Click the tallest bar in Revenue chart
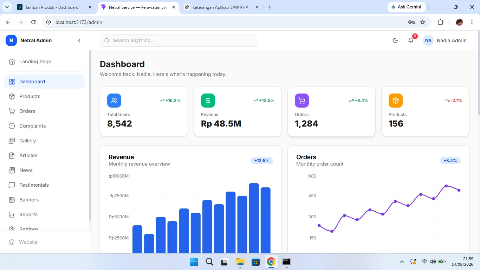The image size is (480, 270). [x=254, y=218]
